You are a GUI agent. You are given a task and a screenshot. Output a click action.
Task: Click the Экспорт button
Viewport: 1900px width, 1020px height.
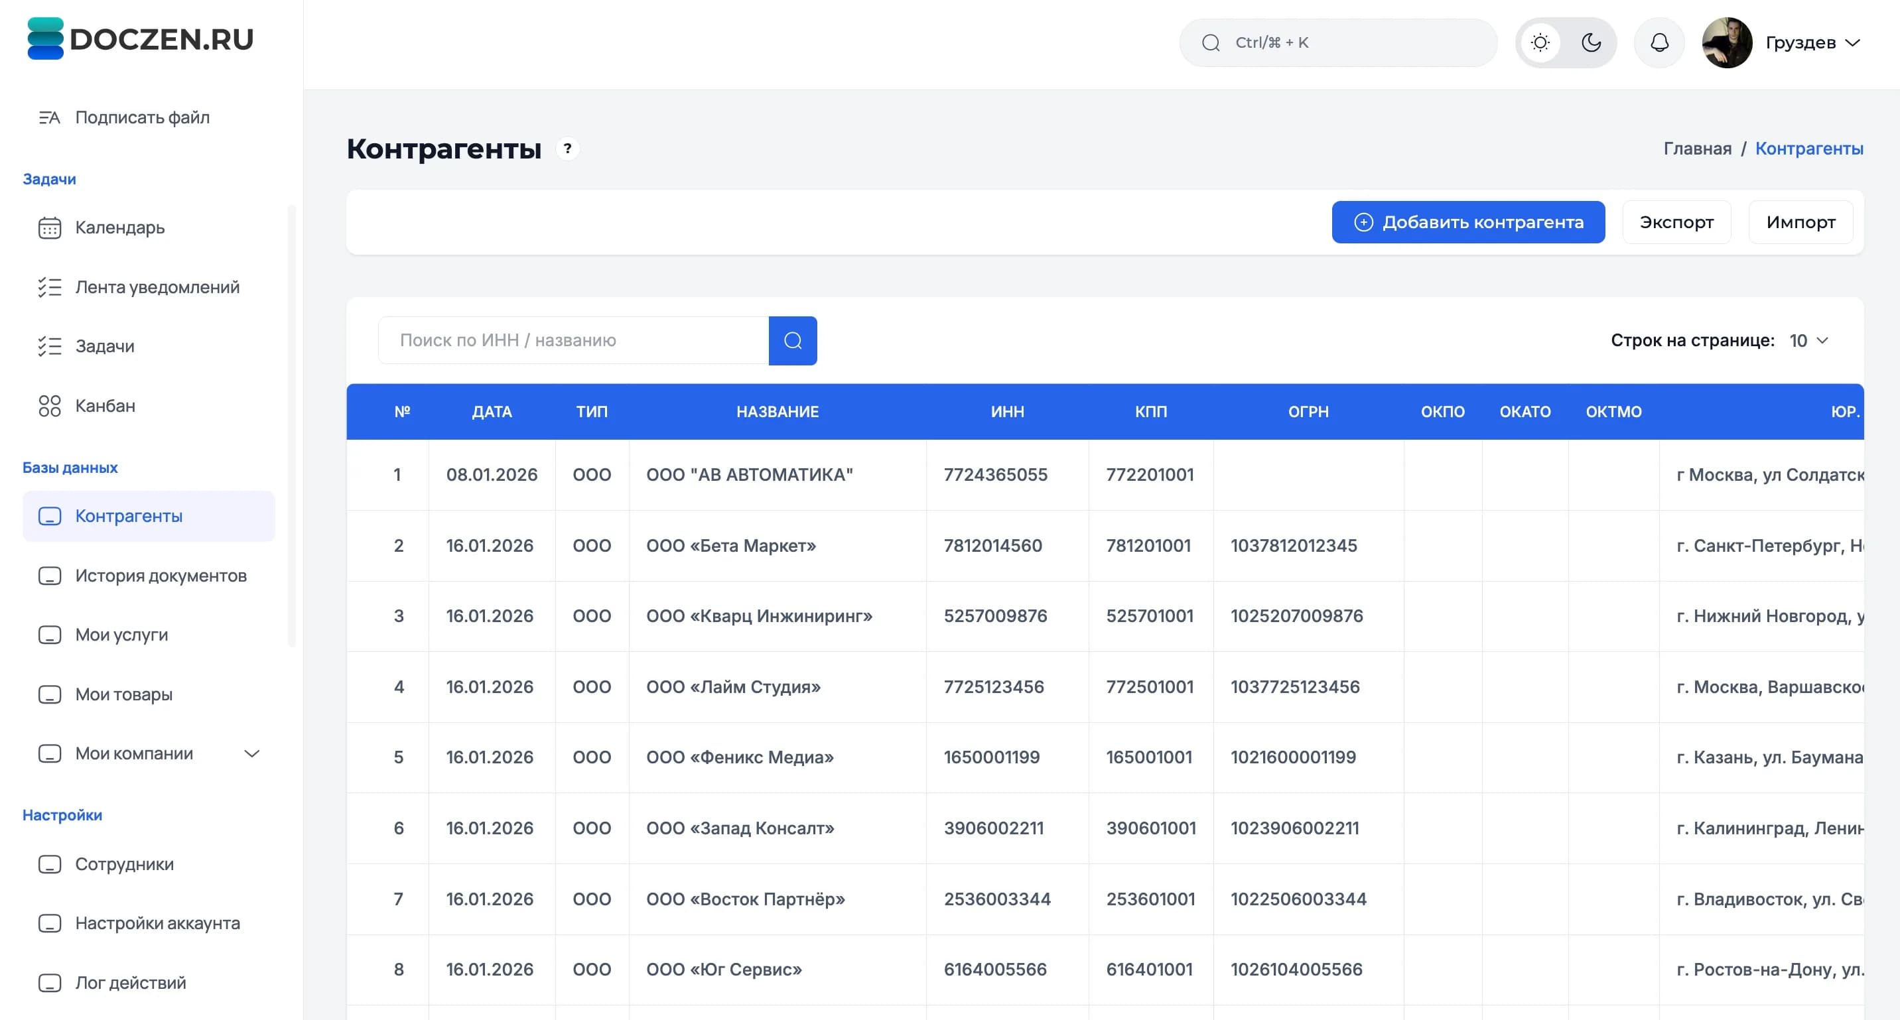coord(1676,222)
